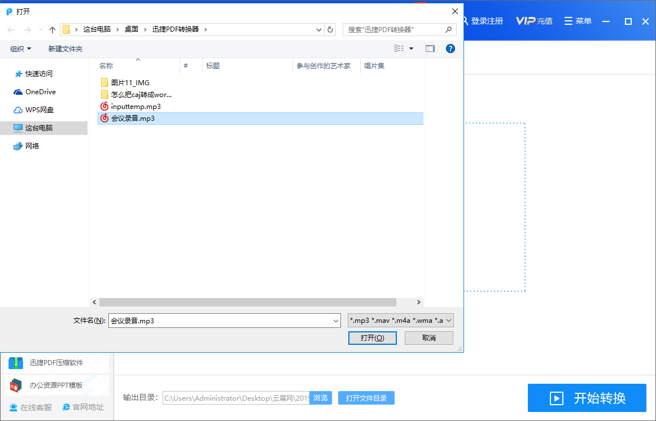
Task: Select the 图片11_IMG folder
Action: (130, 83)
